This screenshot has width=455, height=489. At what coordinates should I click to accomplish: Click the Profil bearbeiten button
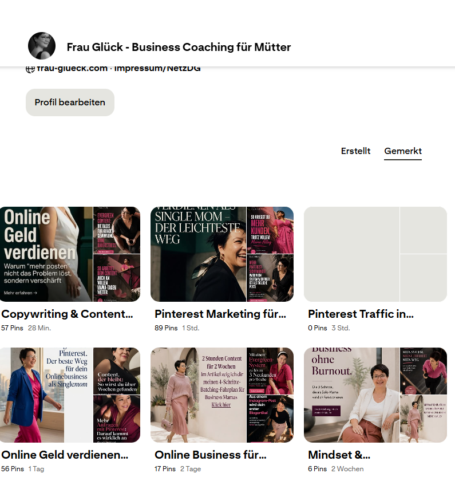click(x=70, y=102)
